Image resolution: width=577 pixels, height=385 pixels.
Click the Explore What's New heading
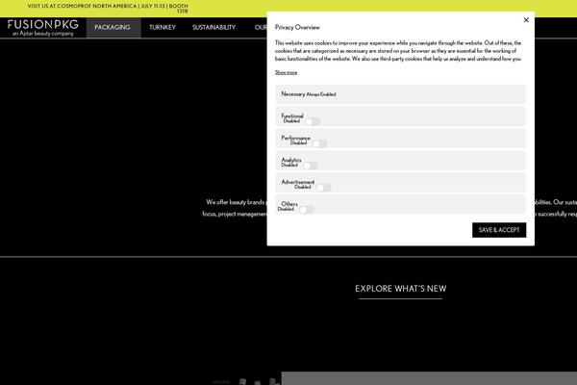coord(400,289)
